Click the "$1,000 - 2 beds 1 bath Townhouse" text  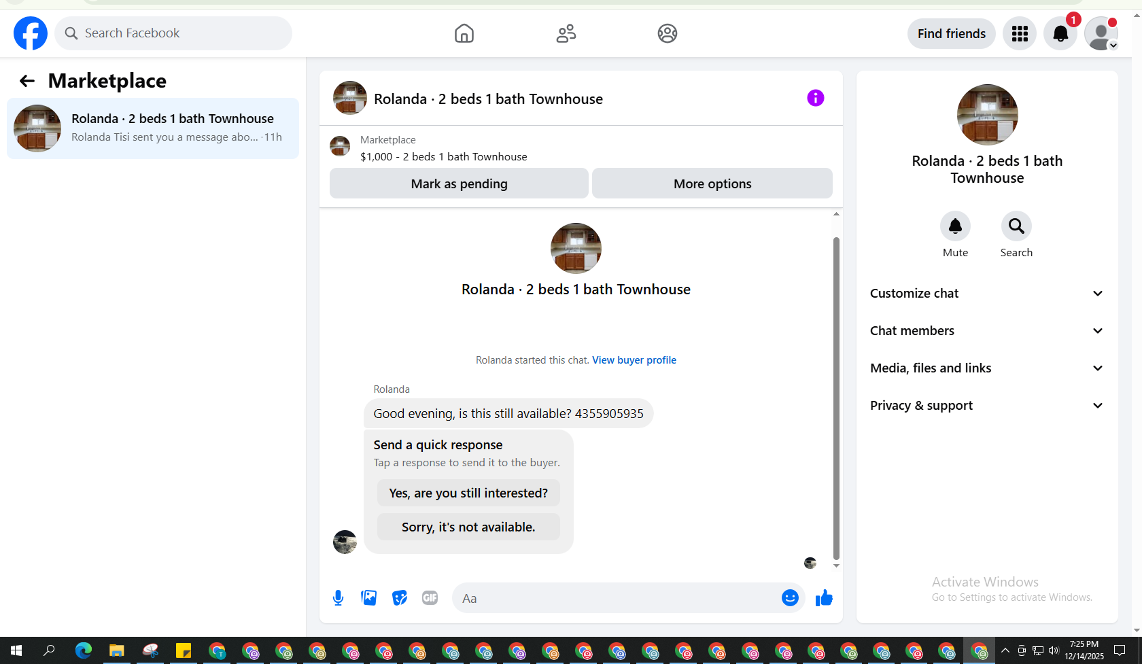(x=444, y=157)
